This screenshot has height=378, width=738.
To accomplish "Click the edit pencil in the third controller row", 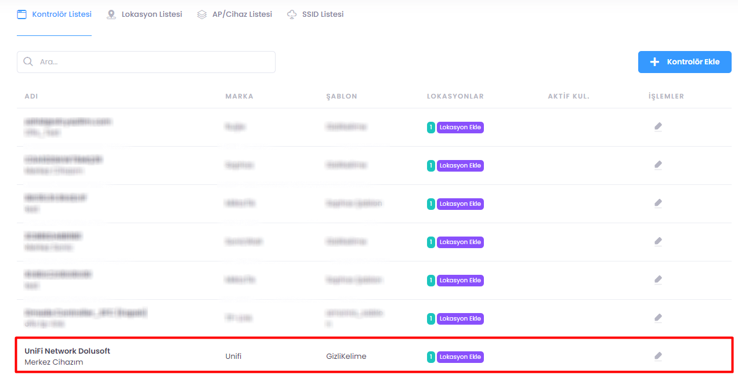I will coord(658,203).
